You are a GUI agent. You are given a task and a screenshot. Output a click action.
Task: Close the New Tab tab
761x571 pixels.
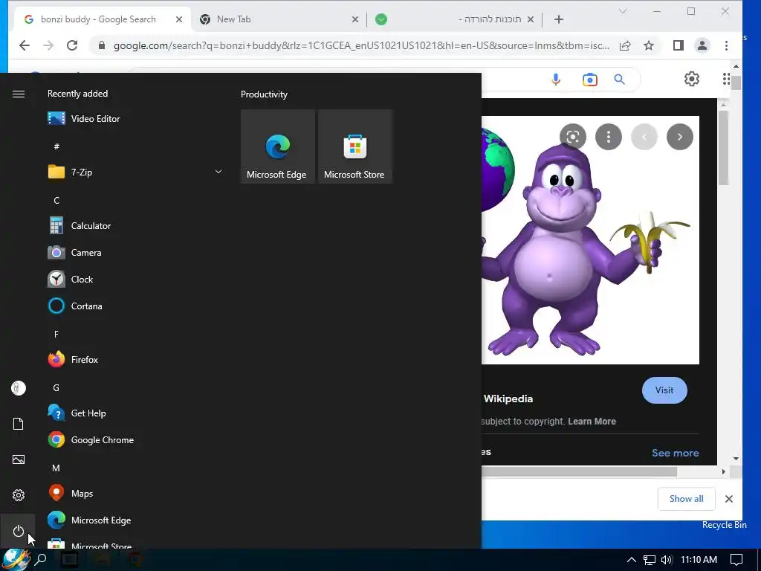355,19
